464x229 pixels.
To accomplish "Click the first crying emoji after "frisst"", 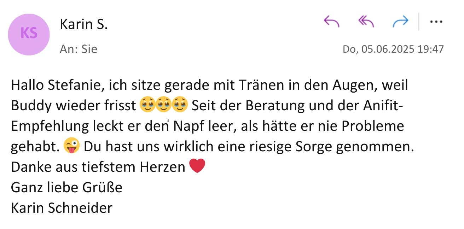I will pos(147,105).
